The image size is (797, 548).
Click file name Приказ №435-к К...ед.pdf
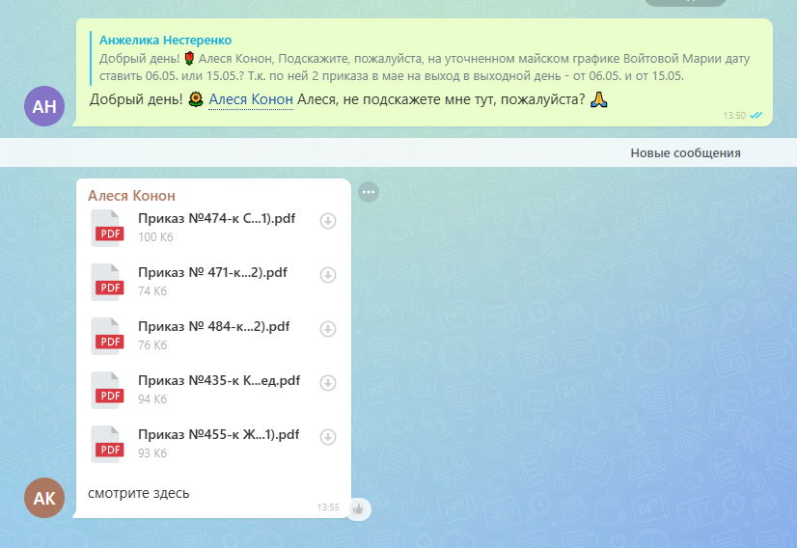(219, 380)
